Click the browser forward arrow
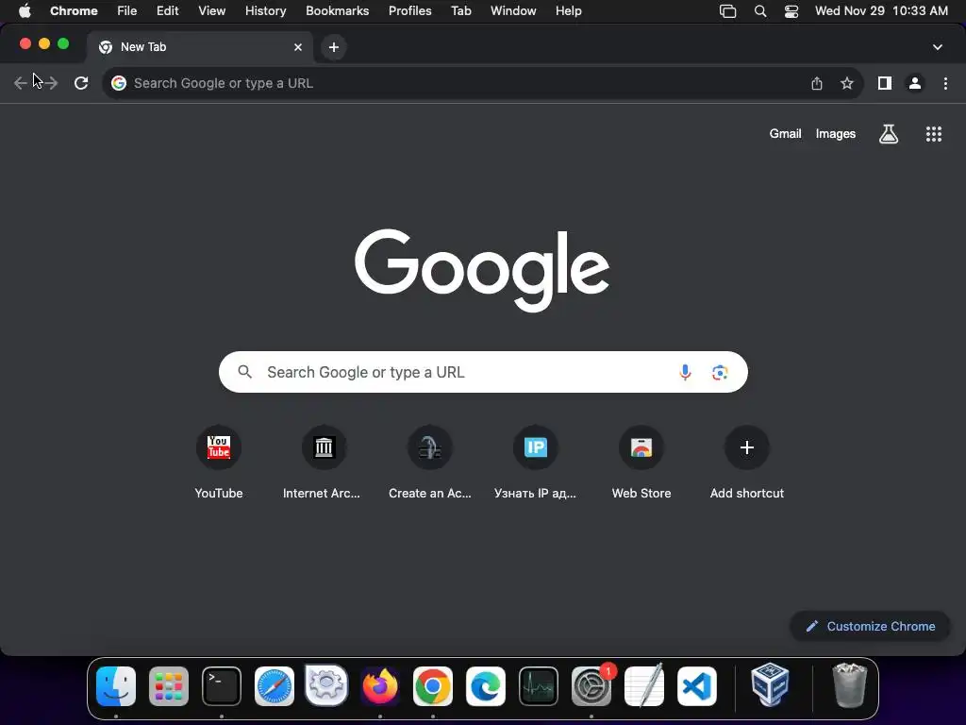This screenshot has height=725, width=966. tap(51, 83)
